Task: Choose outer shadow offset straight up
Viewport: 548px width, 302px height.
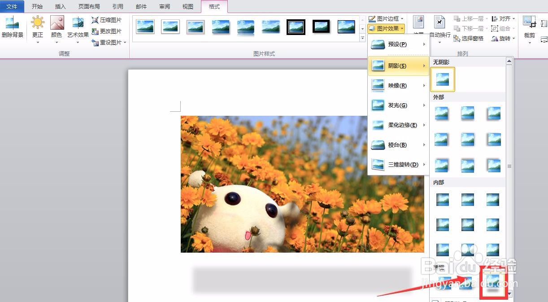Action: (x=468, y=165)
